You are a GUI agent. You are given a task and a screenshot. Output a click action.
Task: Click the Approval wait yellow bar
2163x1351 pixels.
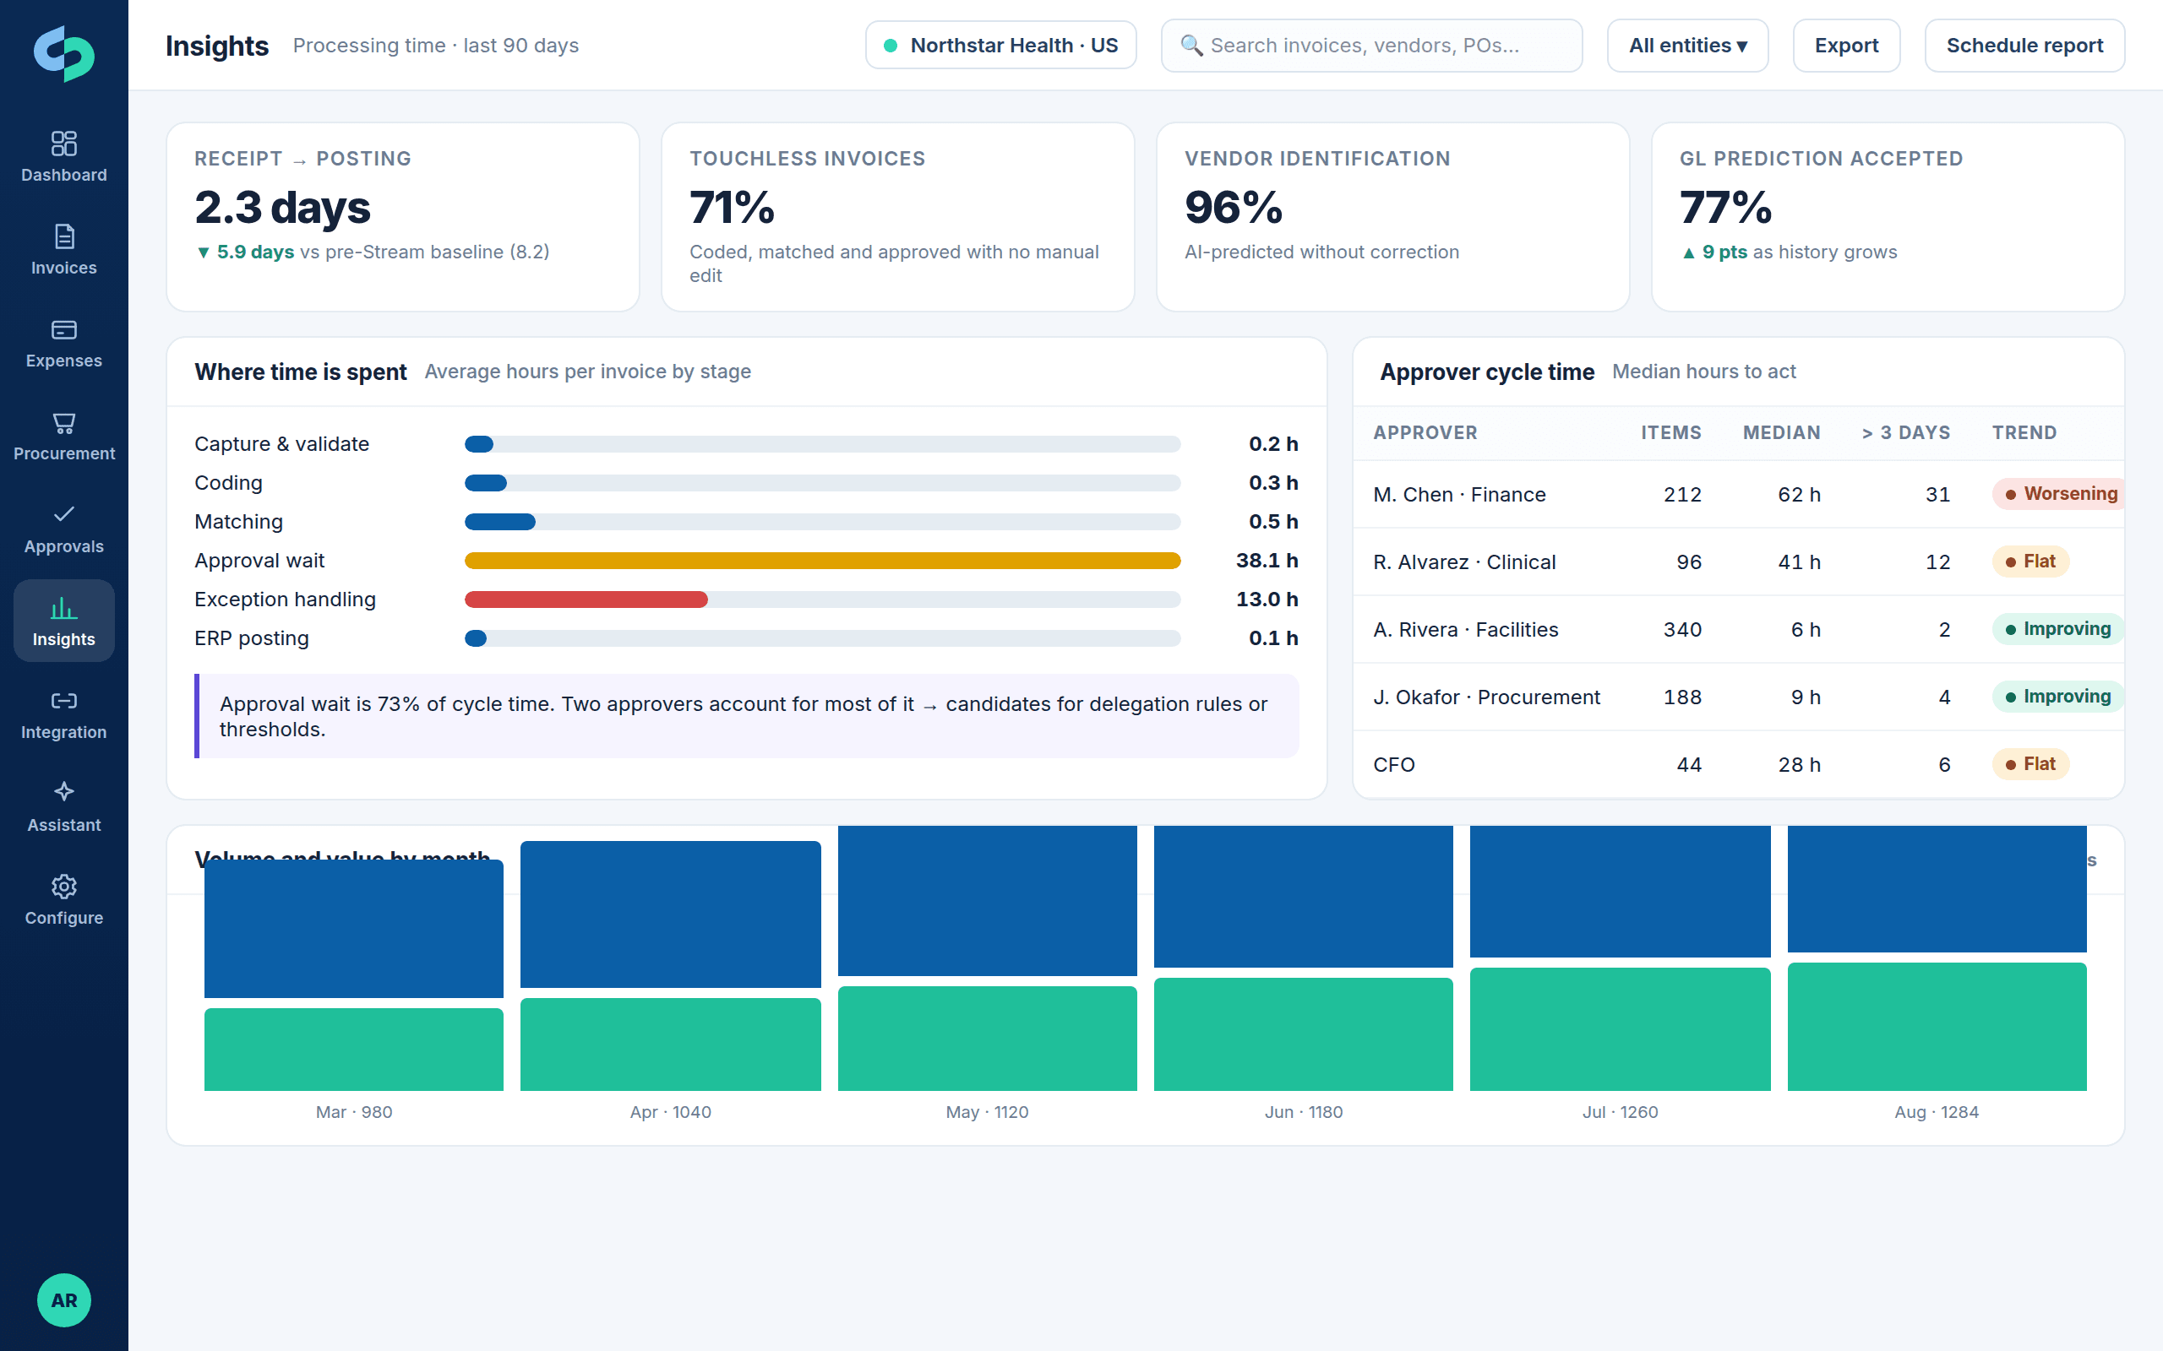822,560
